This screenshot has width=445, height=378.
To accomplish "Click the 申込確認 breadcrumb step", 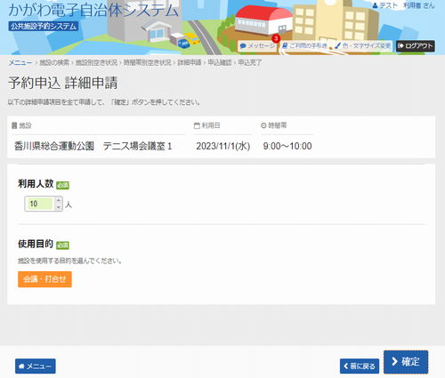I will 220,62.
